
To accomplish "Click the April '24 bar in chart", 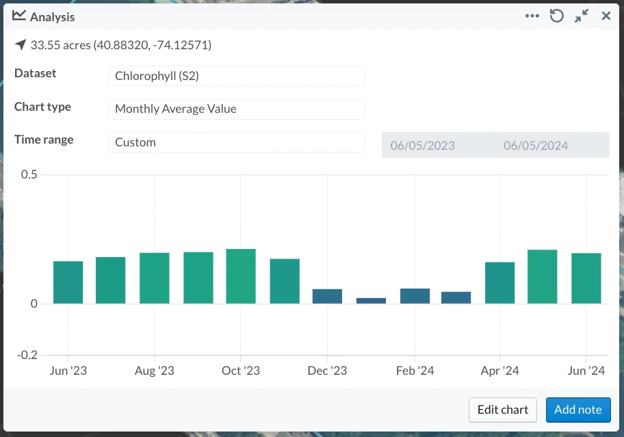I will (500, 282).
